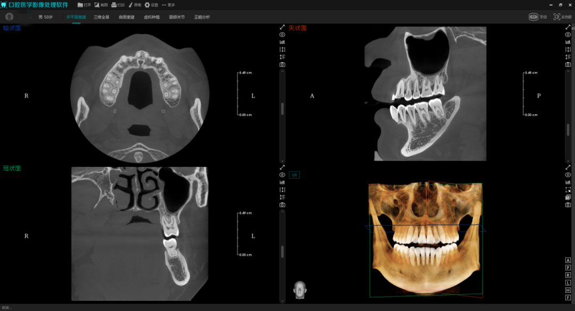
Task: Click the patient avatar icon
Action: coord(10,17)
